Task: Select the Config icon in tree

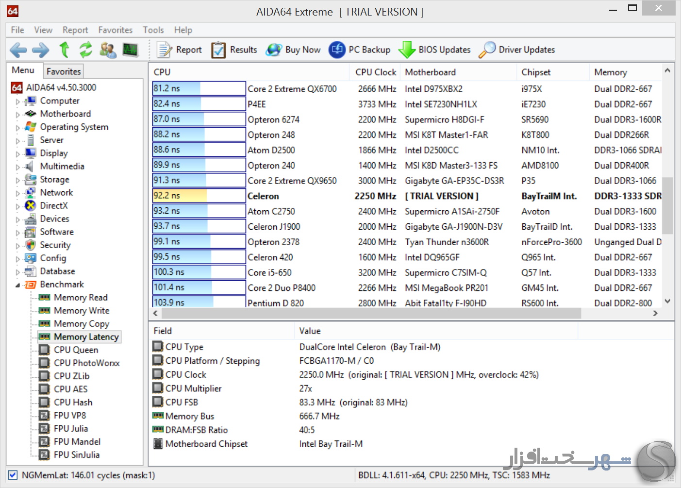Action: 31,258
